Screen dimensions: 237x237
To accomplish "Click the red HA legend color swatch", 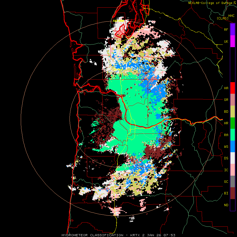I will click(x=233, y=88).
